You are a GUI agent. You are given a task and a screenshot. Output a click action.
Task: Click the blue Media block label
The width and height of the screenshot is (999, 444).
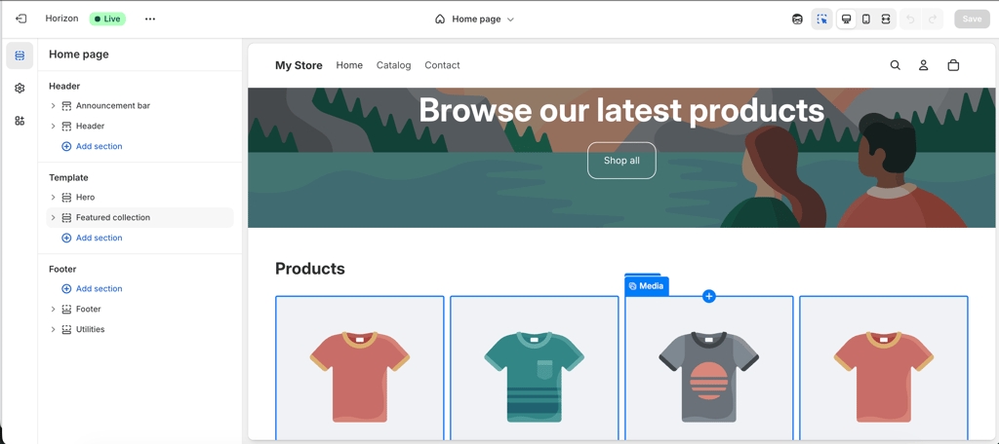click(647, 286)
